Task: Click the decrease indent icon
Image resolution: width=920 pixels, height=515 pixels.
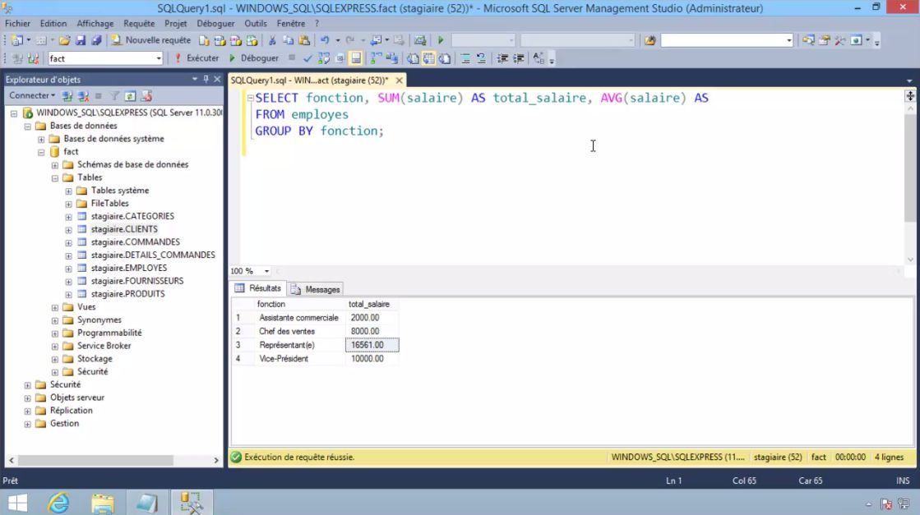Action: [502, 58]
